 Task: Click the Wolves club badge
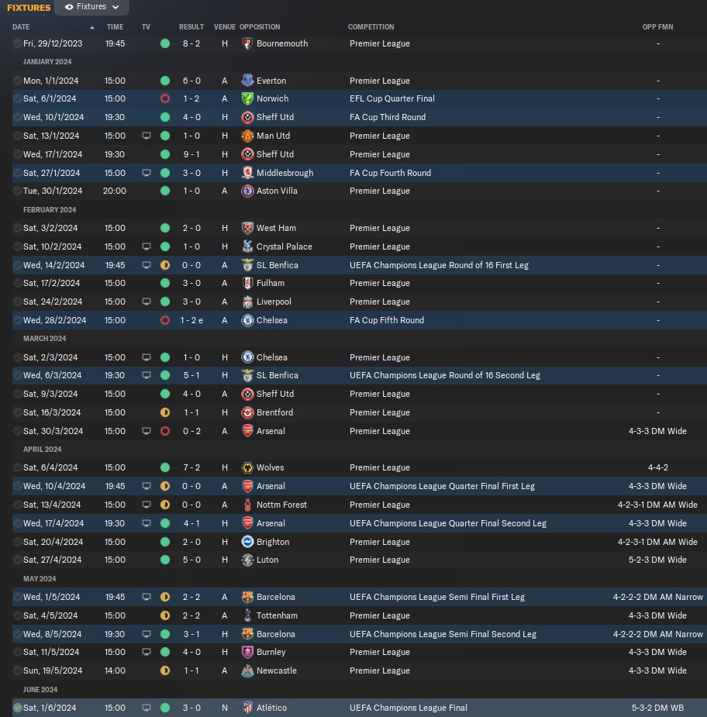pyautogui.click(x=247, y=467)
